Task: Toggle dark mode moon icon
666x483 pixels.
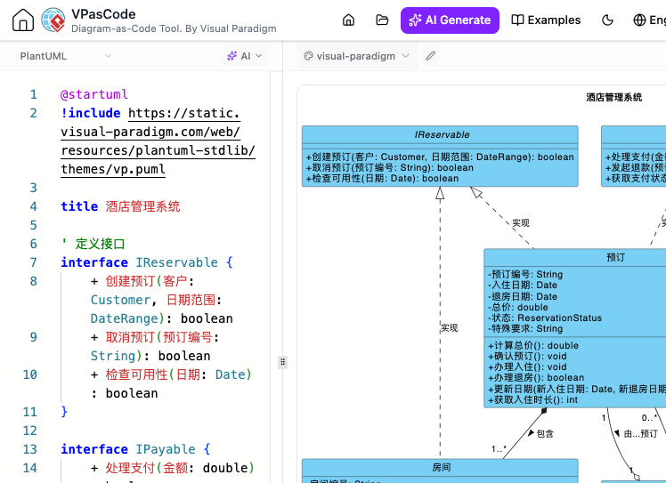Action: pos(607,20)
